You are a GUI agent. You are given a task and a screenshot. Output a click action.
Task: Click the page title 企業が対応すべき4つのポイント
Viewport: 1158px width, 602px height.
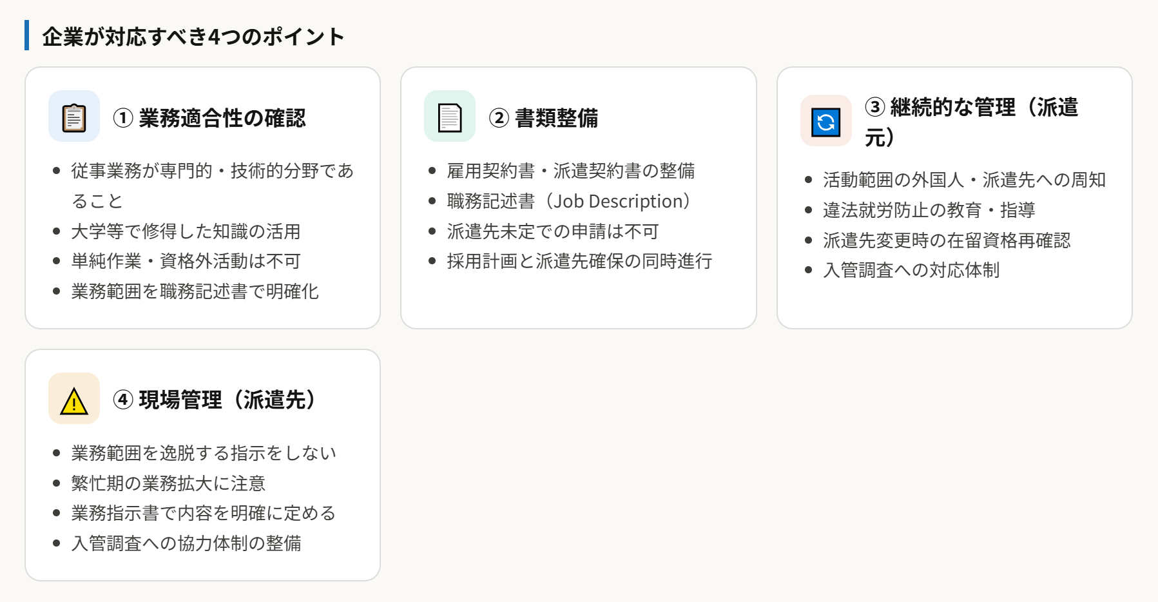point(193,37)
